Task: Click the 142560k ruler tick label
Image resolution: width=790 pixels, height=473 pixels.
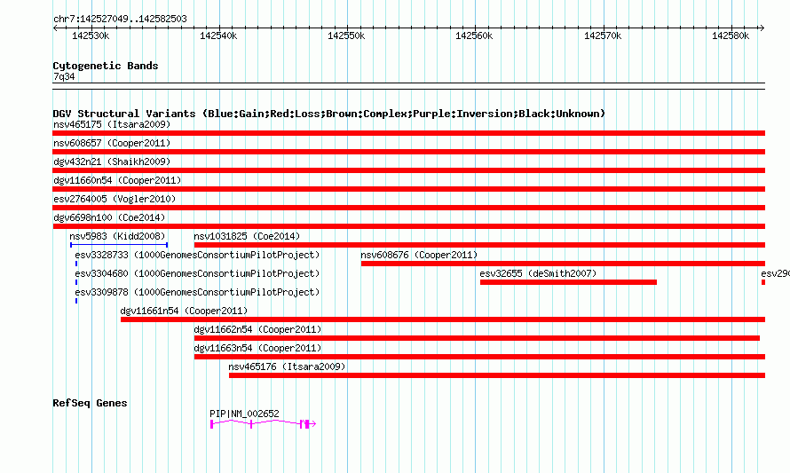Action: point(474,35)
